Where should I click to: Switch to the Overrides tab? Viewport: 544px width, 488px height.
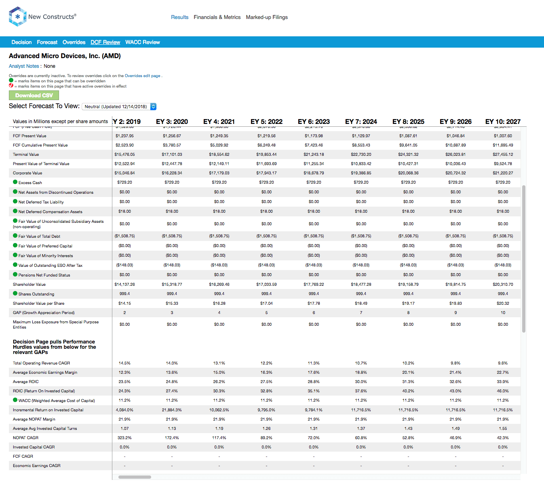tap(74, 42)
